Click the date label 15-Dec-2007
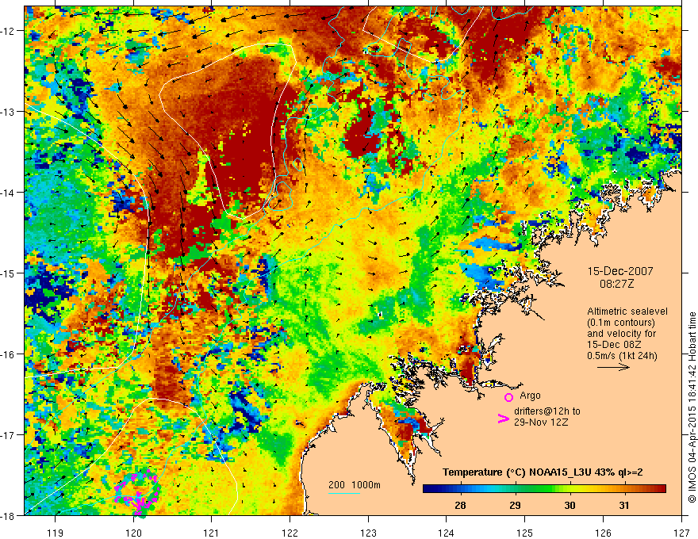The image size is (698, 539). 620,271
